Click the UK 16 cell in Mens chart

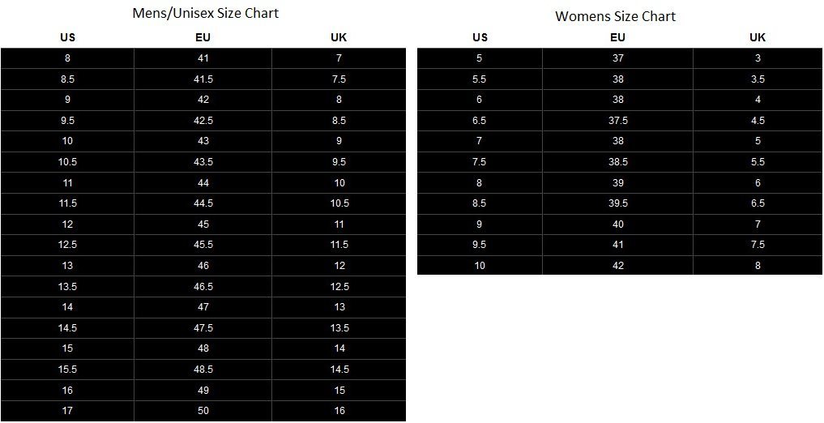[x=339, y=411]
